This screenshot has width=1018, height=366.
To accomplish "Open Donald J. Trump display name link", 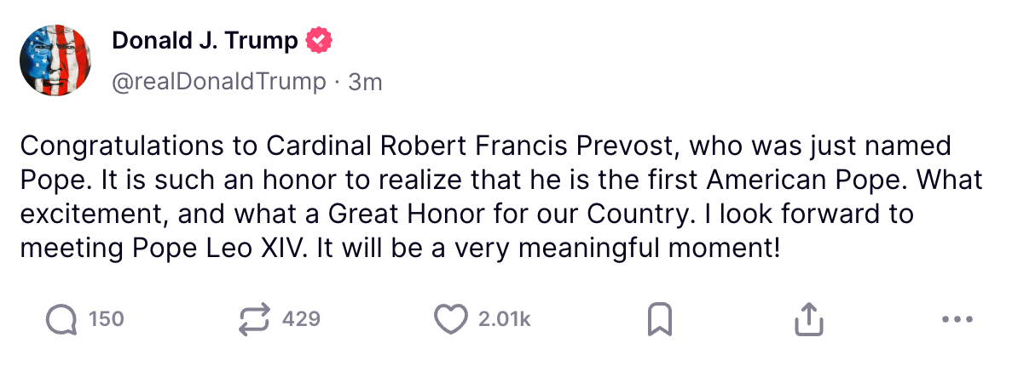I will coord(205,40).
